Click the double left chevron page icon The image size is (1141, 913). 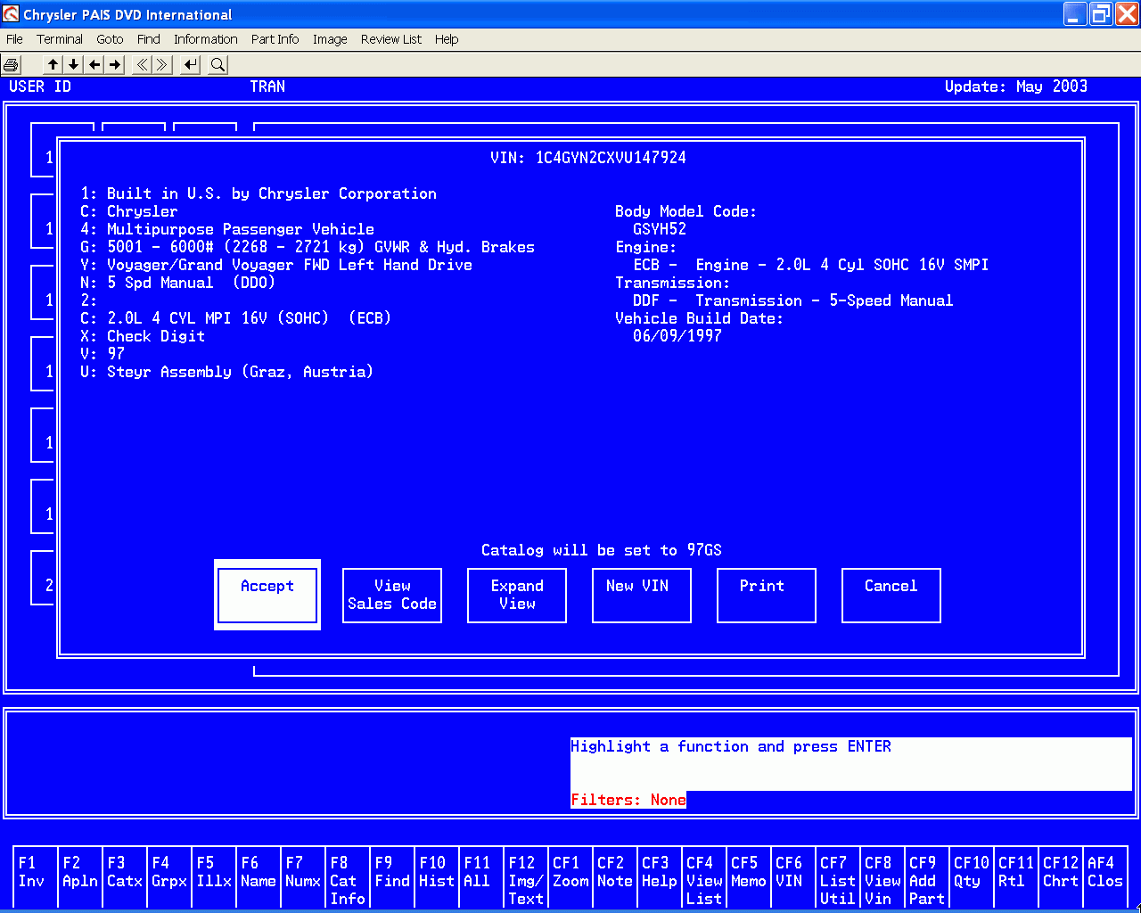[x=142, y=64]
